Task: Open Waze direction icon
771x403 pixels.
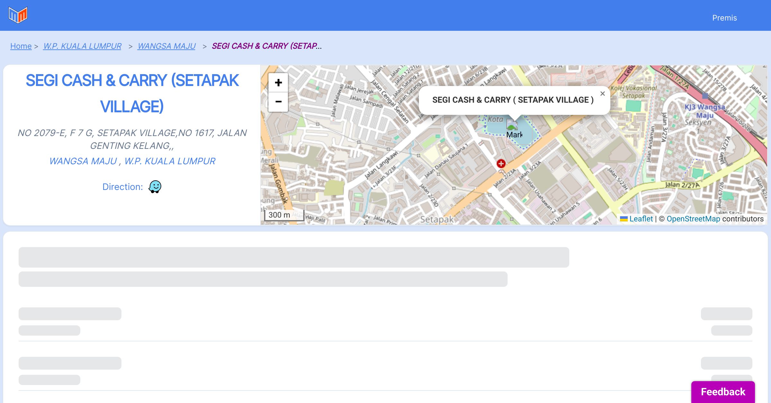Action: point(155,186)
